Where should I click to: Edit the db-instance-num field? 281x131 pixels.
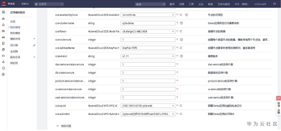[x=148, y=73]
